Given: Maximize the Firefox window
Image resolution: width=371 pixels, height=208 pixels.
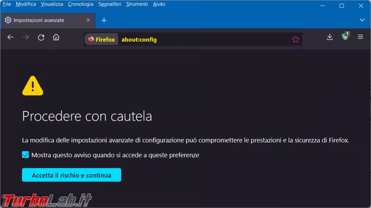Looking at the screenshot, I should pos(342,6).
